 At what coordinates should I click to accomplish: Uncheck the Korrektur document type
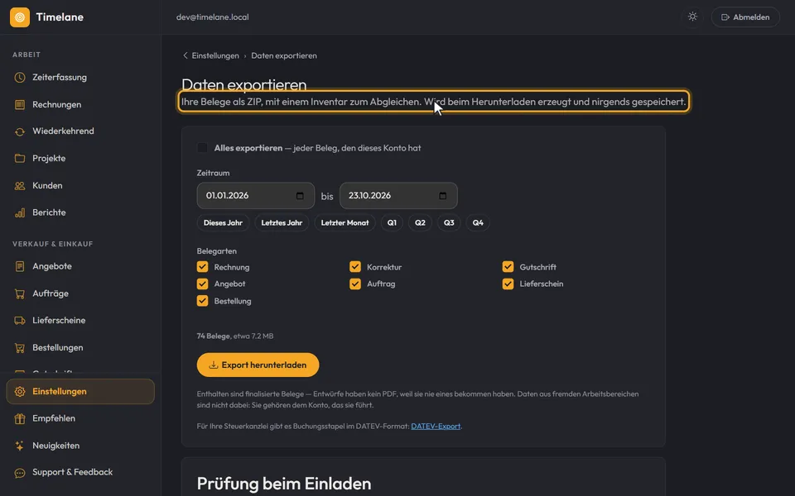coord(355,267)
